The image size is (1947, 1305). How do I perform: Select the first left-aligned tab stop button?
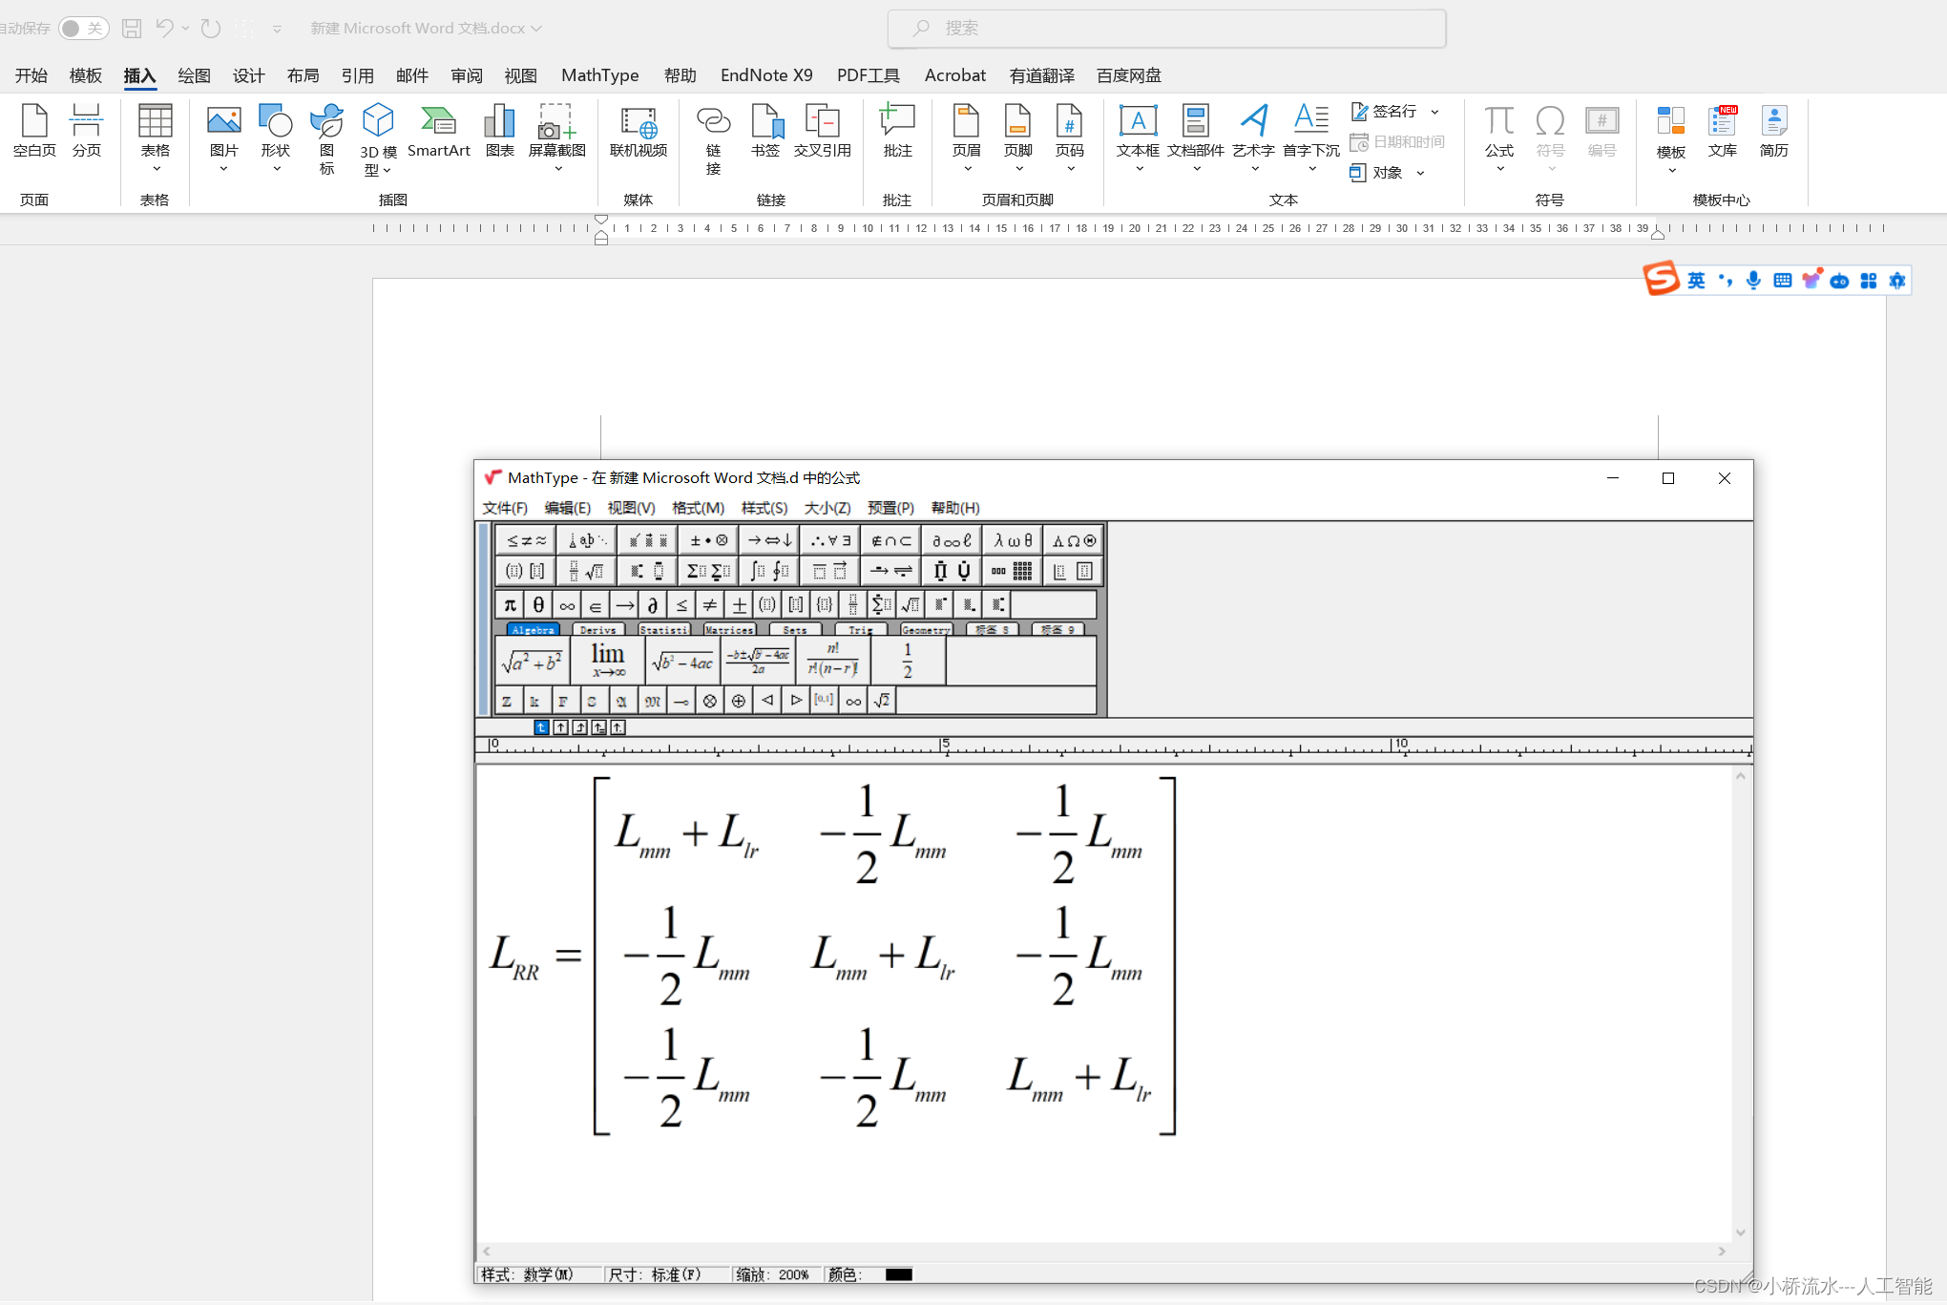tap(541, 727)
